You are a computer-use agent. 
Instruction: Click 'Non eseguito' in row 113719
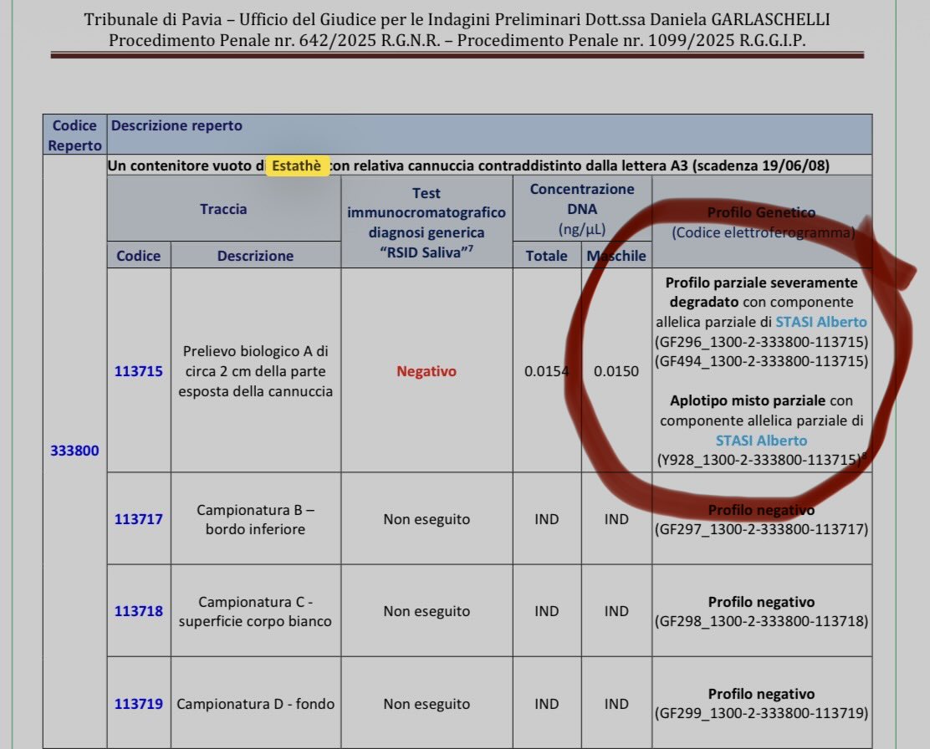click(427, 704)
